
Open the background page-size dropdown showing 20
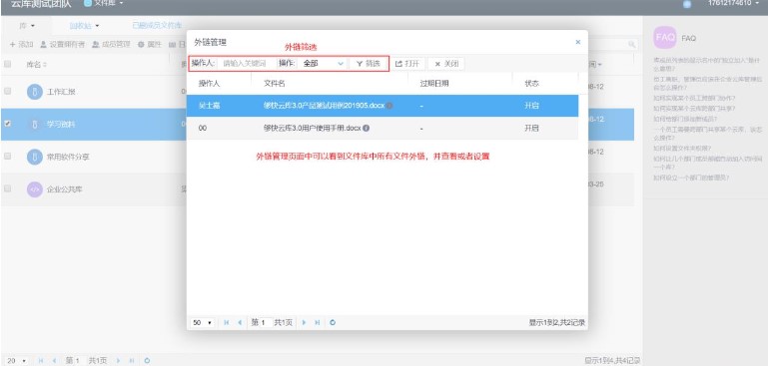tap(17, 361)
